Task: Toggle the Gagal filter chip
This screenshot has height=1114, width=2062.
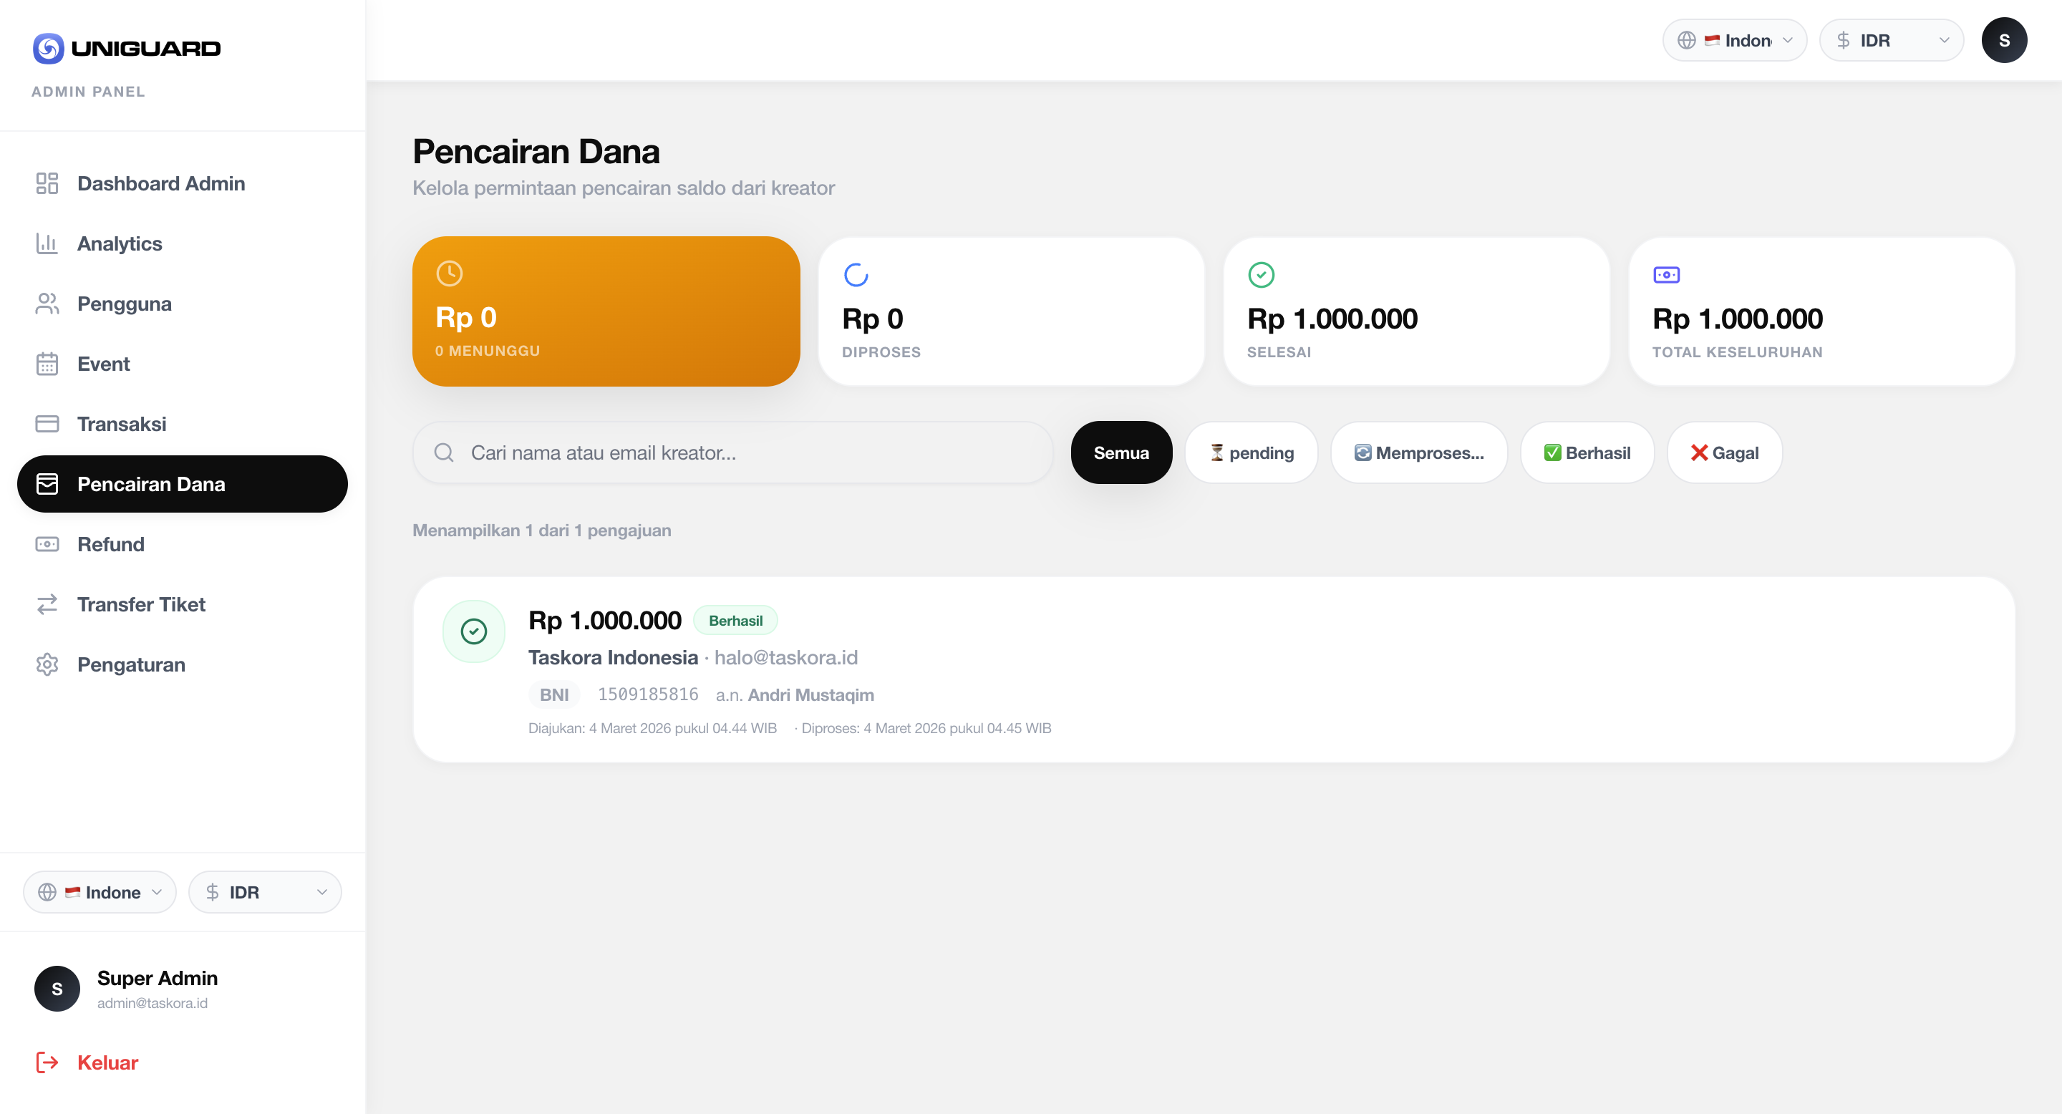Action: click(x=1724, y=452)
